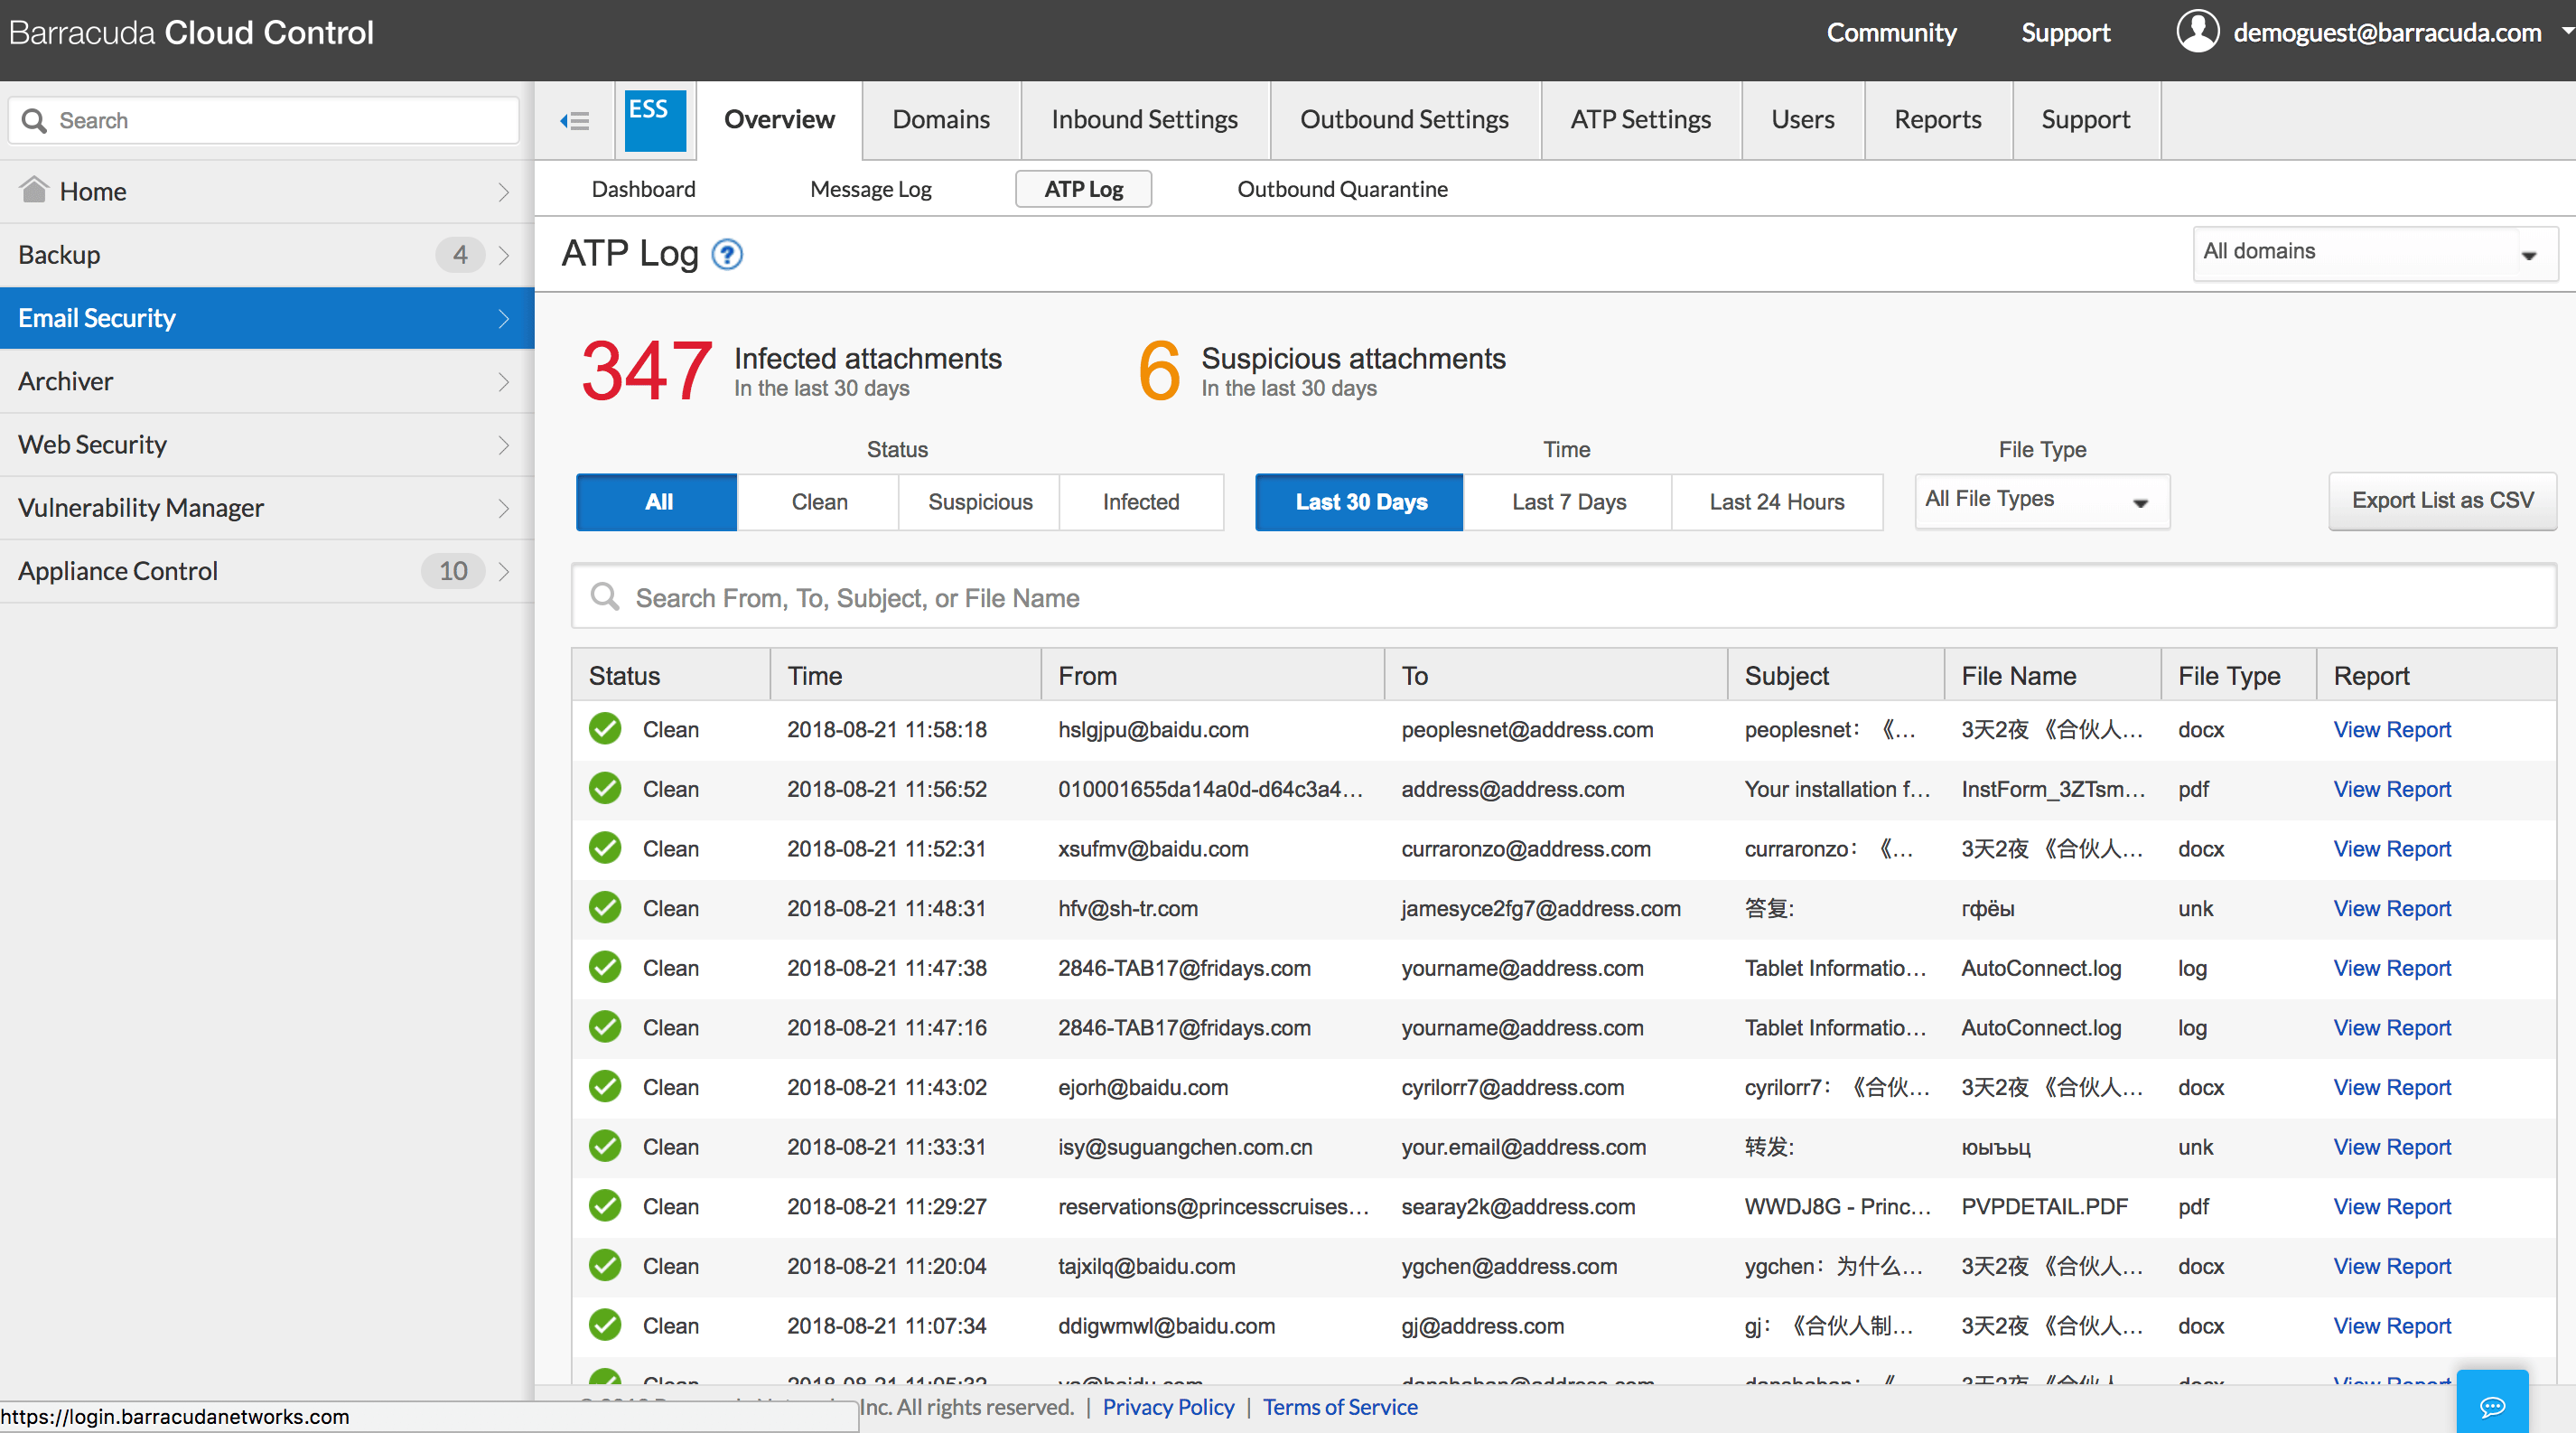Click the Privacy Policy footer link
This screenshot has height=1433, width=2576.
(x=1168, y=1407)
